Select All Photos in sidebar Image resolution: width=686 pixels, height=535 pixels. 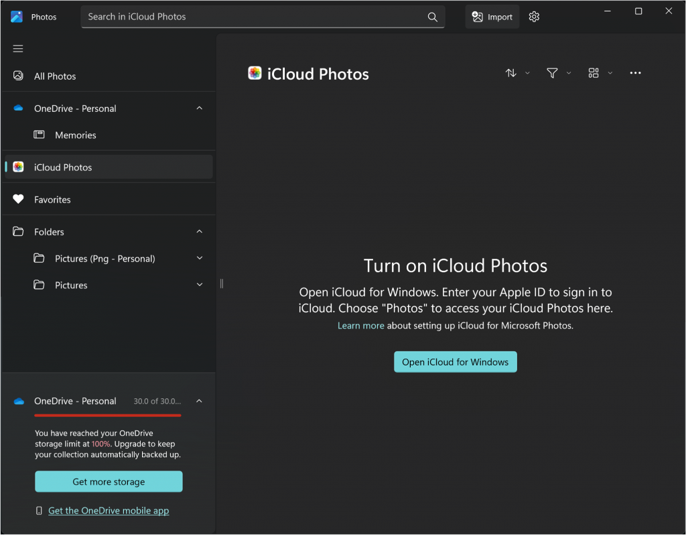(109, 76)
